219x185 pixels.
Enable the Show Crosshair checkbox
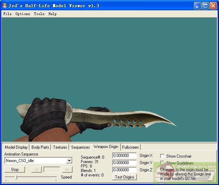(162, 156)
